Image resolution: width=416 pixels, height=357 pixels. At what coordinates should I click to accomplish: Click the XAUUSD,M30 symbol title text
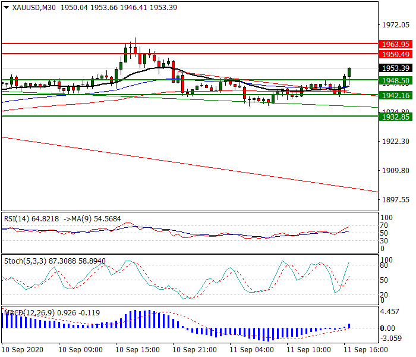34,8
